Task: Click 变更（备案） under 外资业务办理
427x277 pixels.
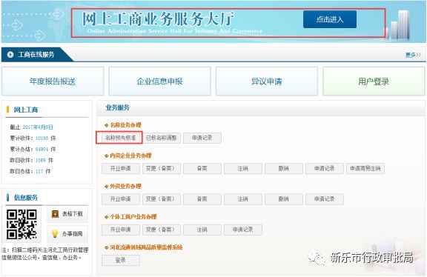Action: coord(162,199)
